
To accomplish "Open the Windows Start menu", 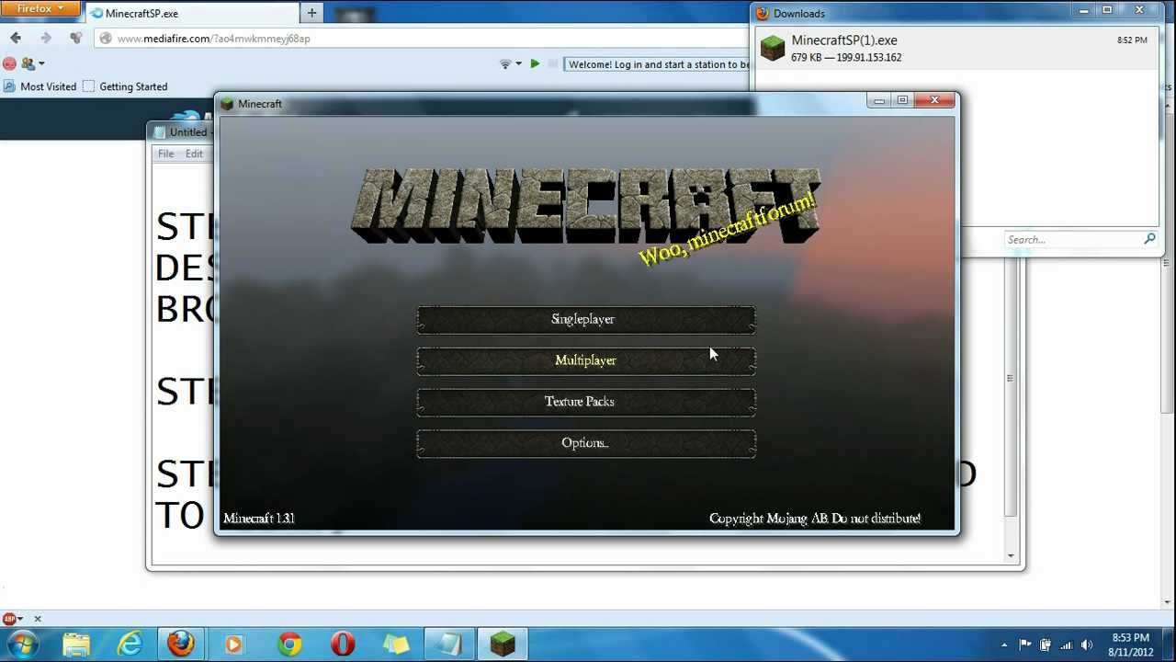I will [22, 644].
